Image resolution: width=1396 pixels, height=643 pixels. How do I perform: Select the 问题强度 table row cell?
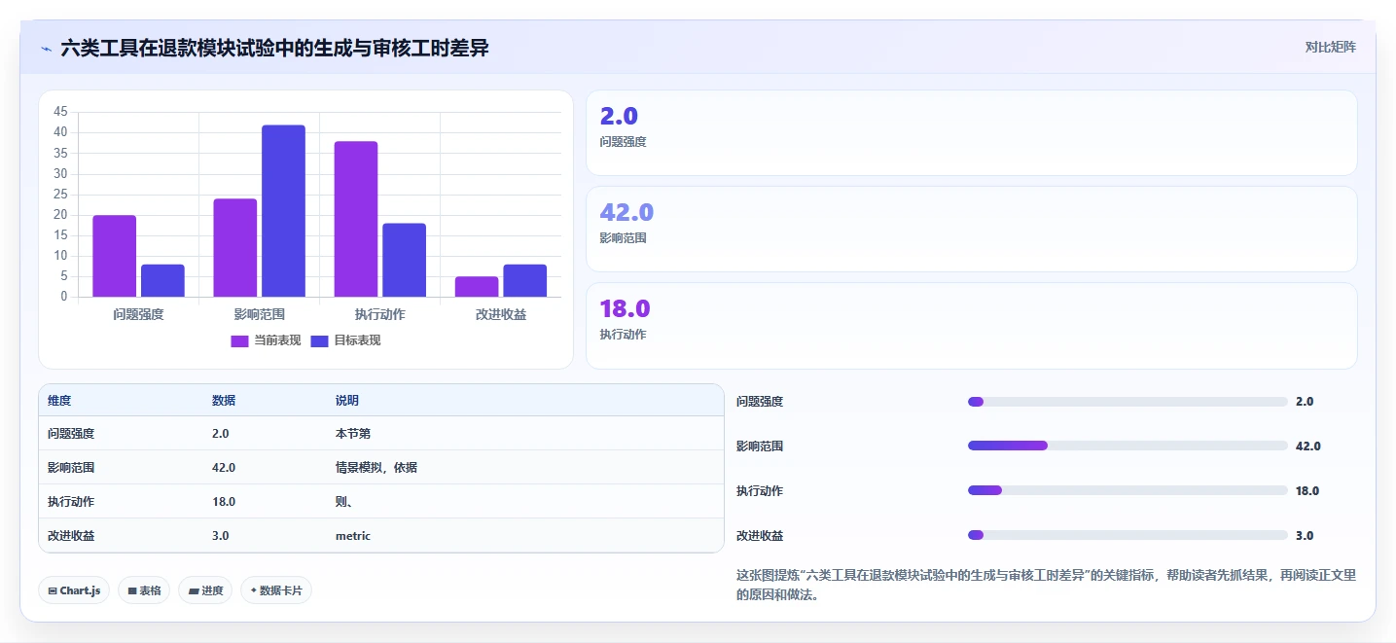pos(71,434)
